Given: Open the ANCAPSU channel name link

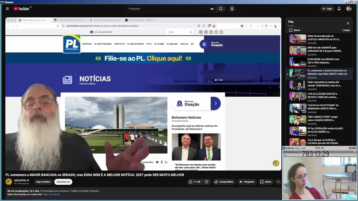Looking at the screenshot, I should 20,180.
